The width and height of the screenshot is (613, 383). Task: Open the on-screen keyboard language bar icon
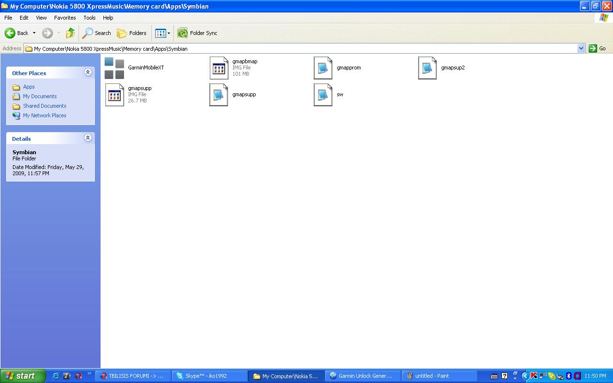(x=494, y=376)
